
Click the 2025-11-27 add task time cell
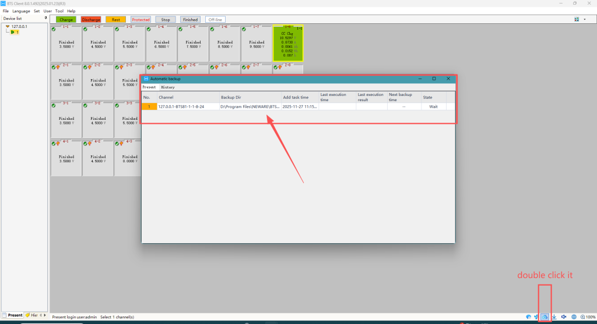coord(300,106)
